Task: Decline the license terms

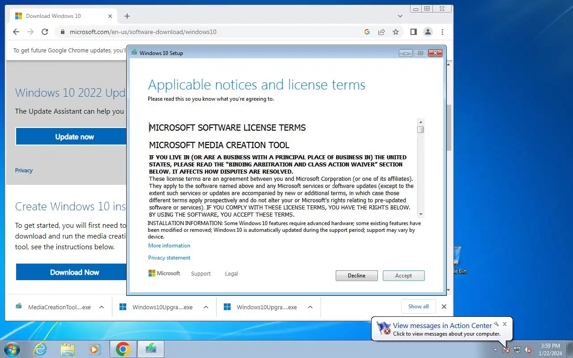Action: (x=356, y=276)
